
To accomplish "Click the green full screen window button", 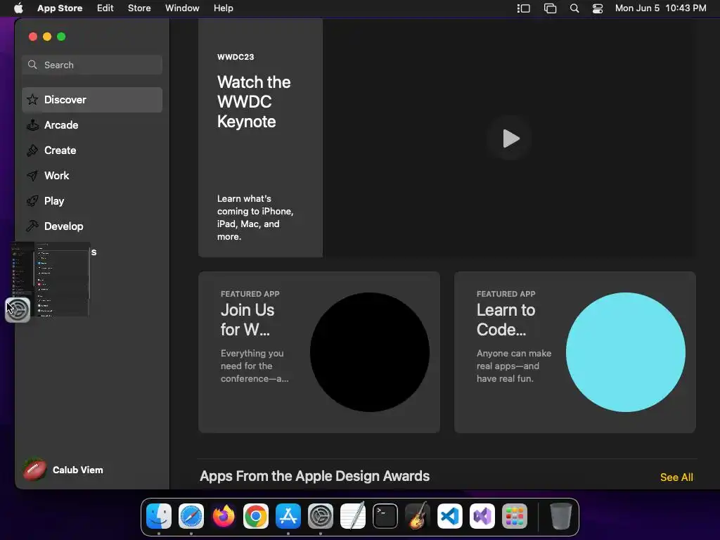I will click(61, 37).
